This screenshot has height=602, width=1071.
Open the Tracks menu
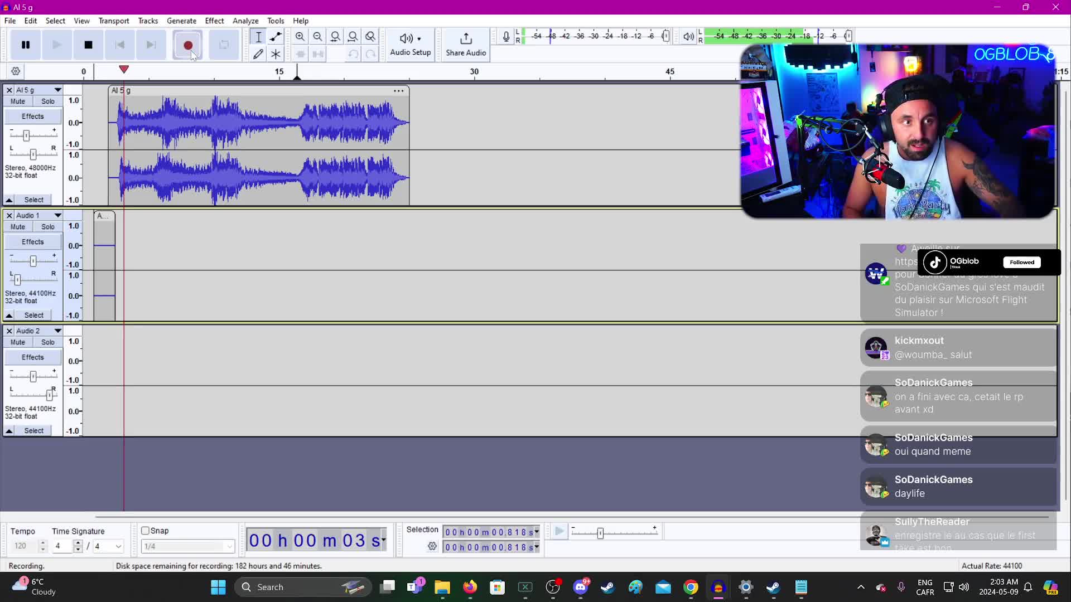148,21
